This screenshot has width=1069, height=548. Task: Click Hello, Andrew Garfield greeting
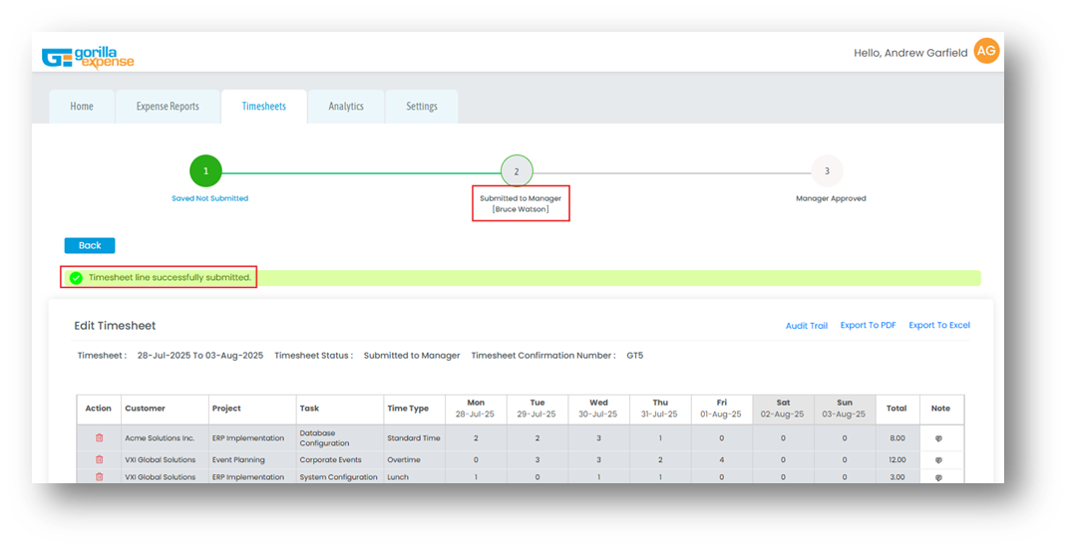coord(910,53)
